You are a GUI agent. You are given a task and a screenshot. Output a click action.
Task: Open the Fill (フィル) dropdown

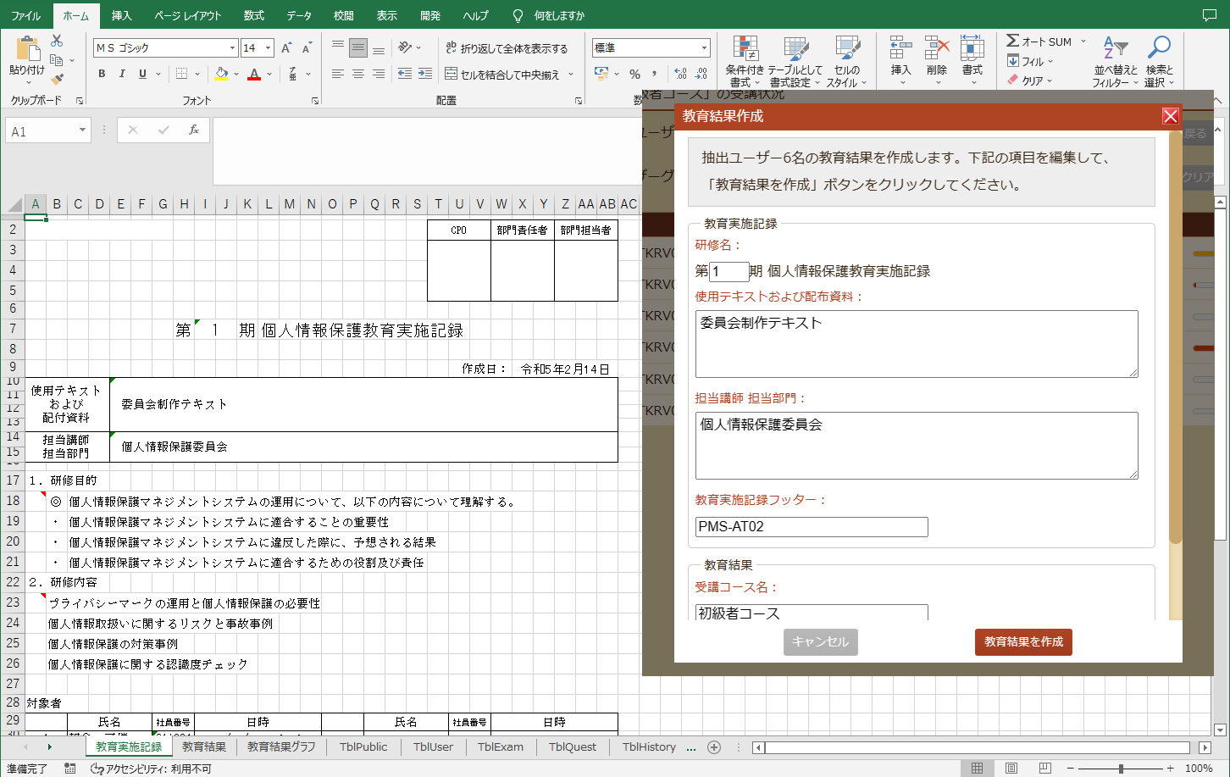tap(1030, 61)
